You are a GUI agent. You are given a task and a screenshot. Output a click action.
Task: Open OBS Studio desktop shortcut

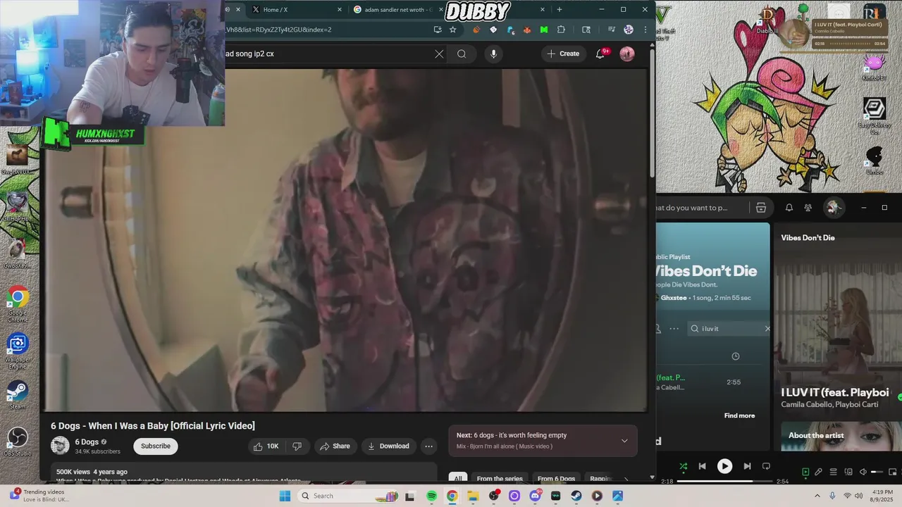18,442
